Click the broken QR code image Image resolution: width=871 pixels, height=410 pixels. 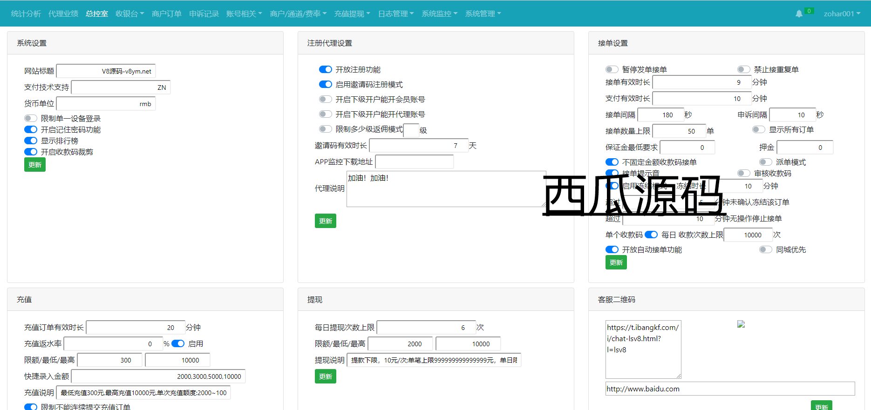pos(741,324)
